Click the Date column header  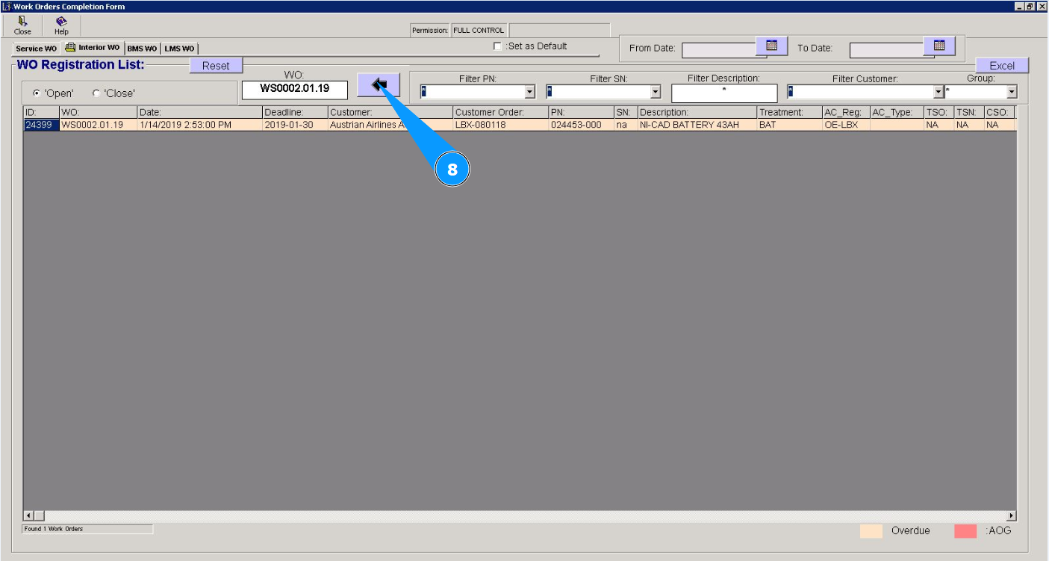tap(199, 112)
